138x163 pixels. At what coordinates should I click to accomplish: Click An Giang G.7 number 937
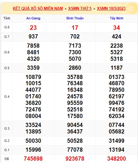click(x=33, y=36)
